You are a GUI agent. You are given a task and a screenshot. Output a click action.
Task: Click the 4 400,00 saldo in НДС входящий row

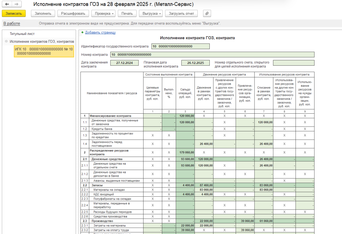(185, 194)
